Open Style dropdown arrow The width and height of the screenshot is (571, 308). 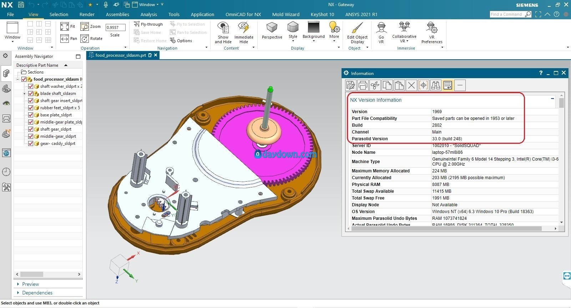(x=293, y=41)
